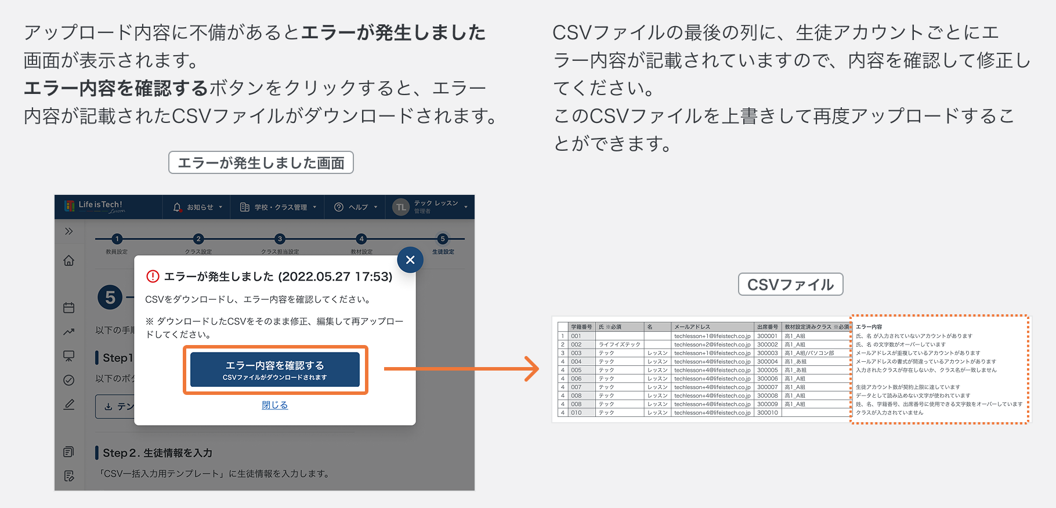Image resolution: width=1056 pixels, height=508 pixels.
Task: Click the 閉じる link in the dialog
Action: coord(275,405)
